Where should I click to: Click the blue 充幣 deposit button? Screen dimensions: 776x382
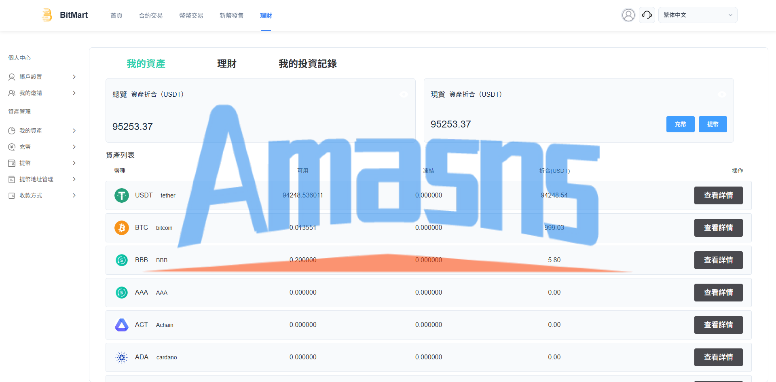coord(681,124)
